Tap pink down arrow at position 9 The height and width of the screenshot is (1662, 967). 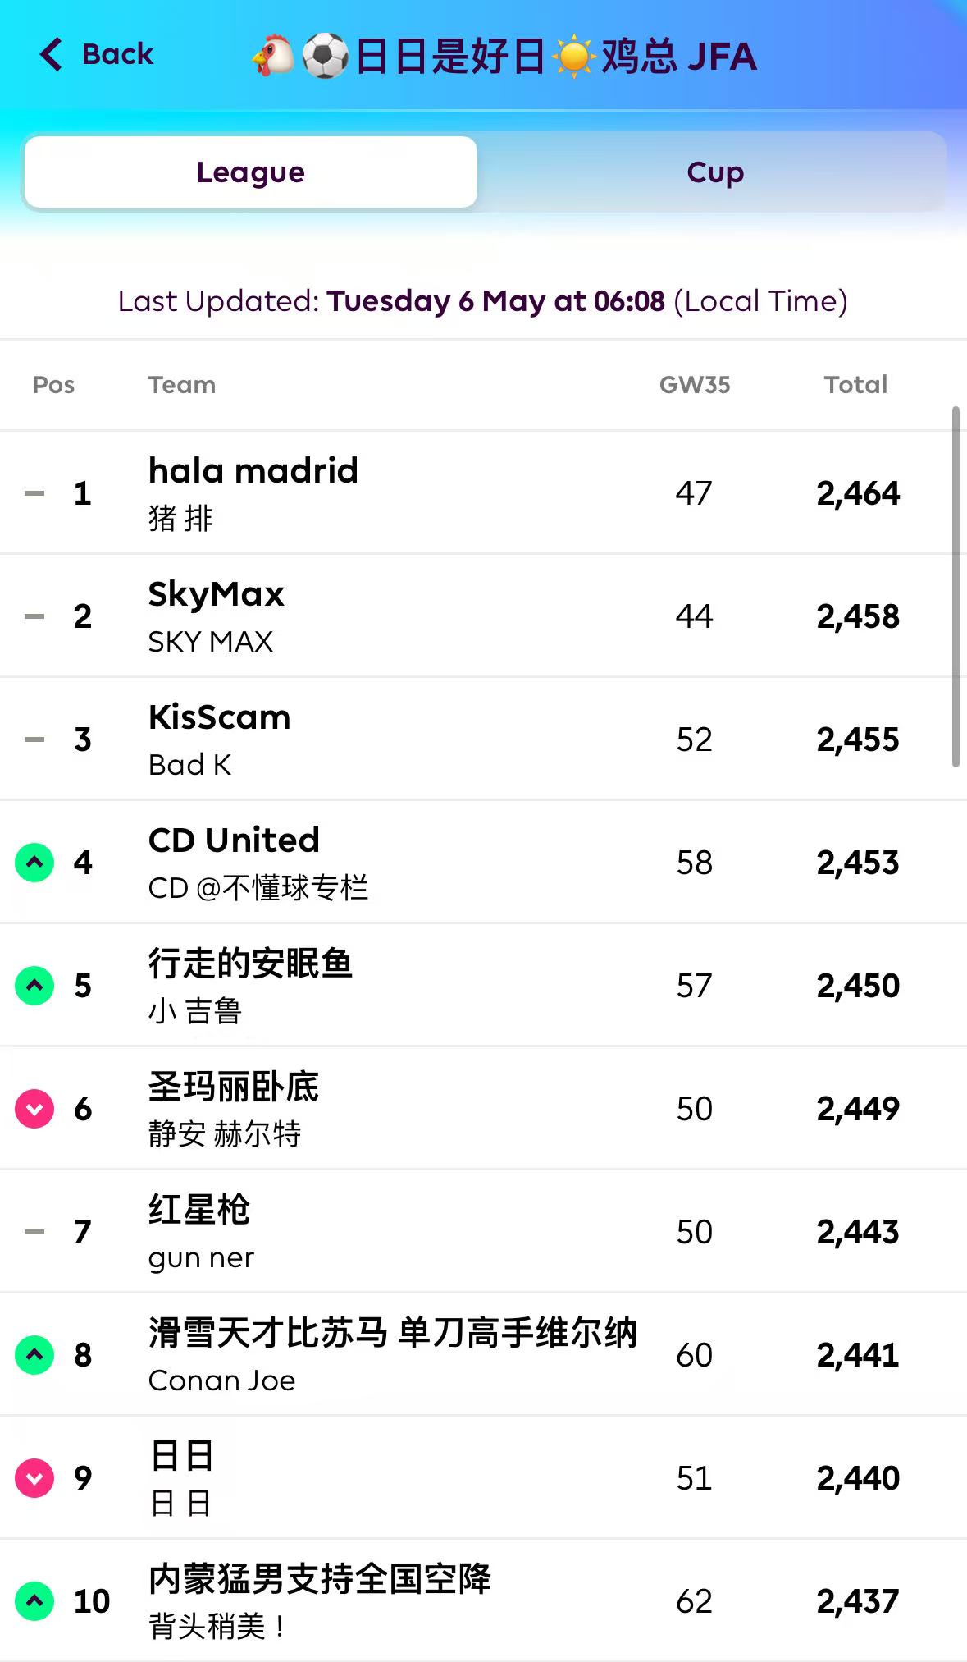pos(34,1478)
